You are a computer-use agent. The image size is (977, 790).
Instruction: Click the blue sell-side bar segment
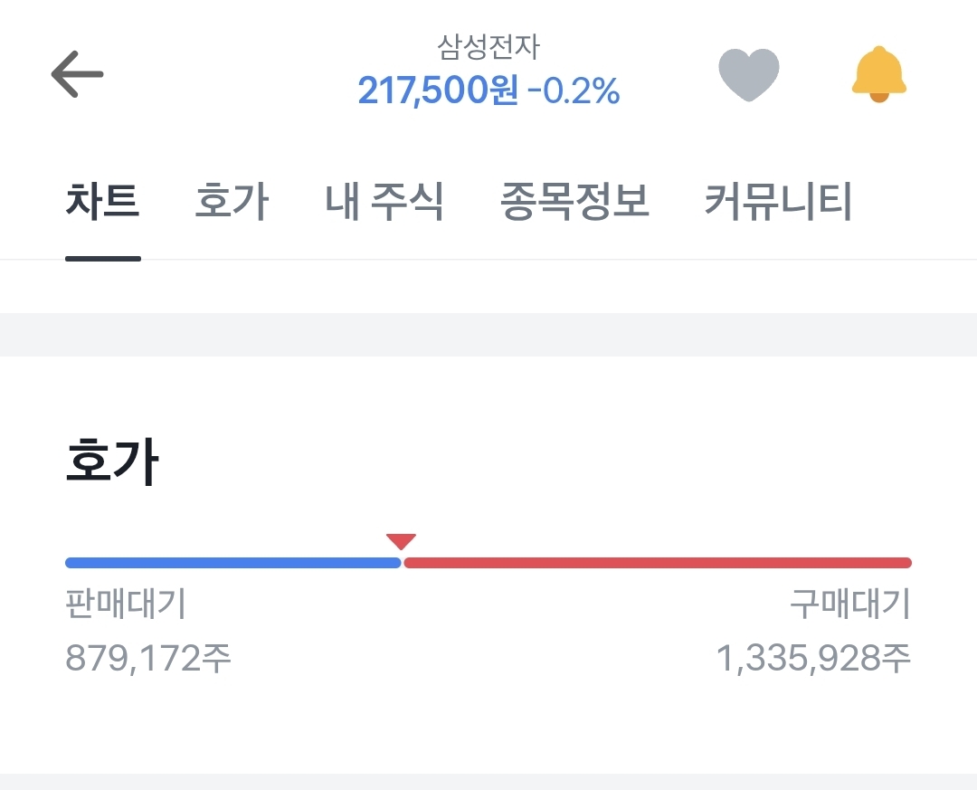[233, 563]
